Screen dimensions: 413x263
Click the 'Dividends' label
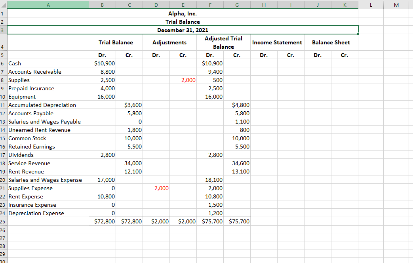point(21,155)
